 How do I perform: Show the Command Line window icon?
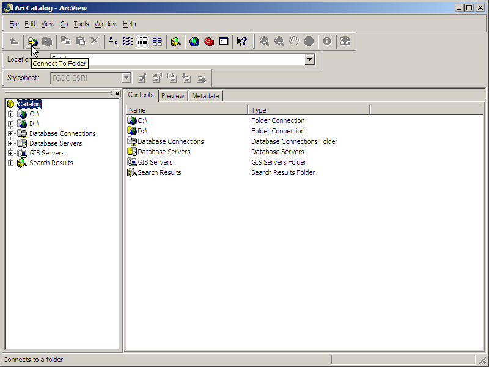coord(224,41)
